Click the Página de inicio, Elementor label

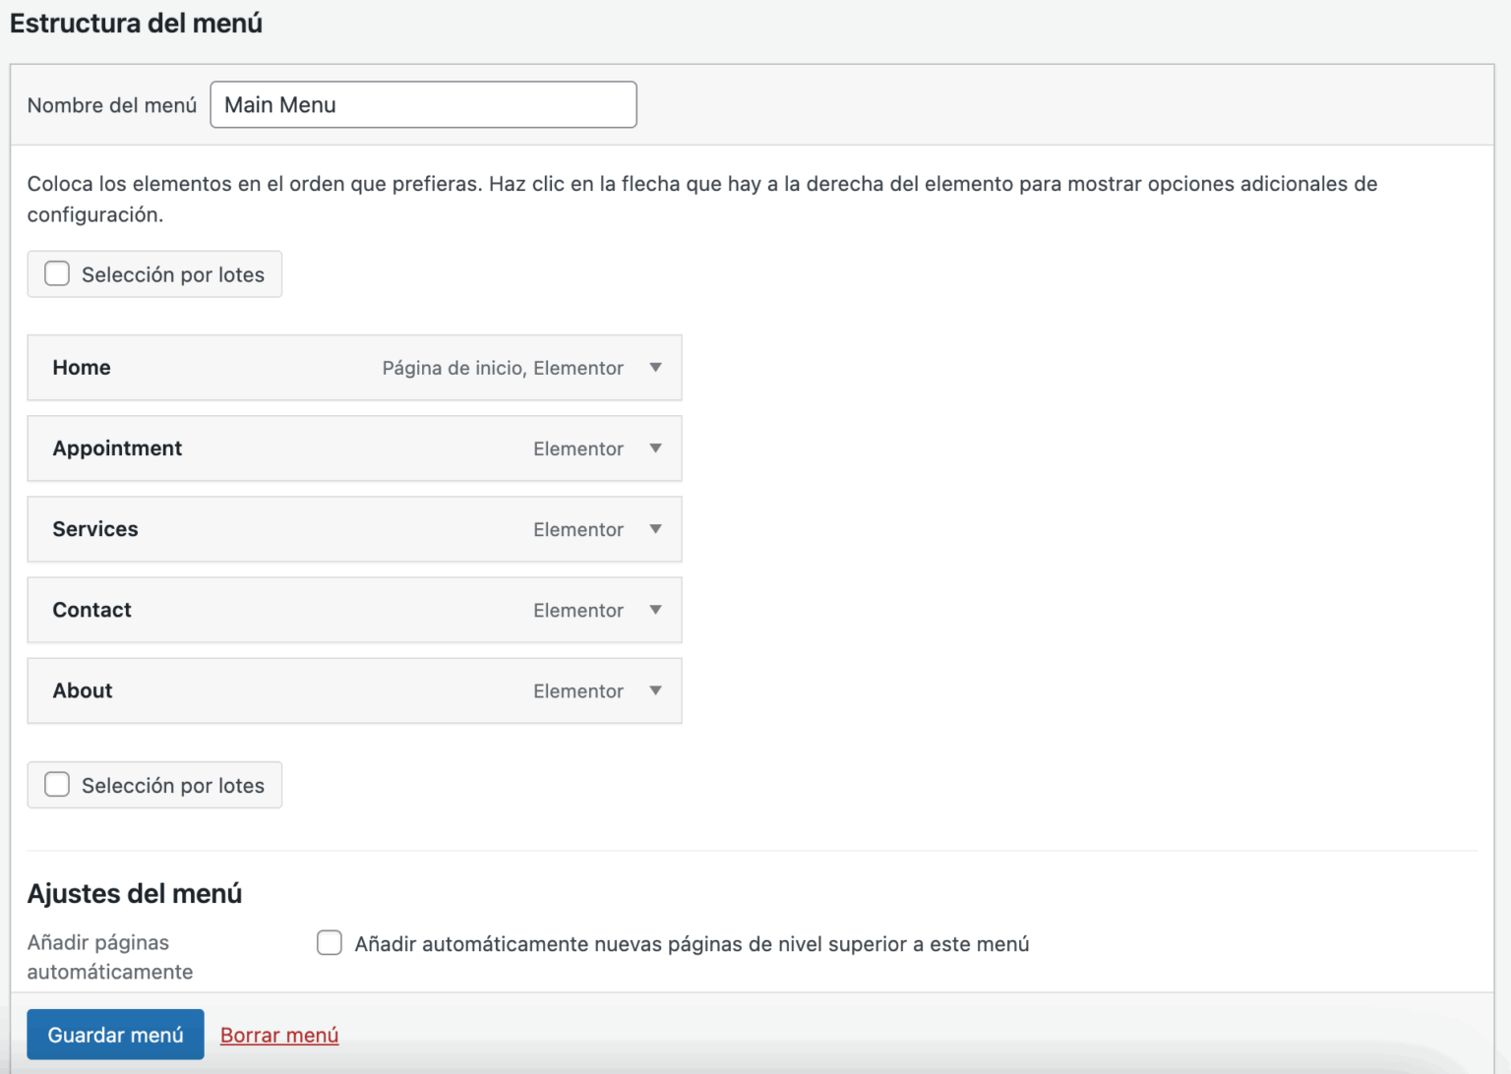tap(502, 367)
